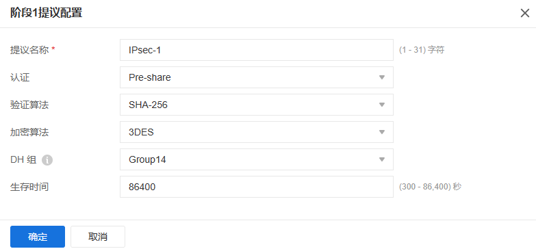Open the Group14 selection box

click(257, 159)
